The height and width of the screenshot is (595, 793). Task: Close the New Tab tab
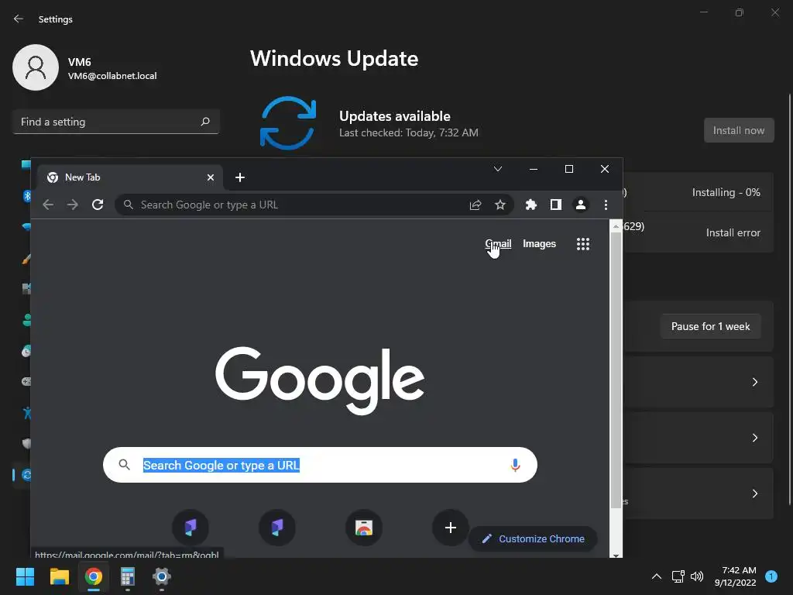click(211, 177)
